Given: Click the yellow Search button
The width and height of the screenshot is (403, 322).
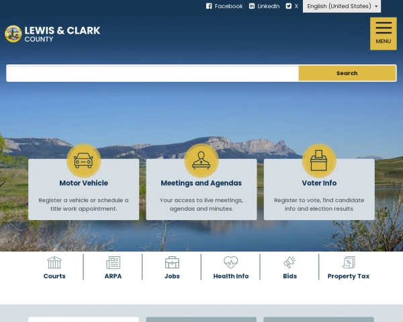Looking at the screenshot, I should point(347,73).
